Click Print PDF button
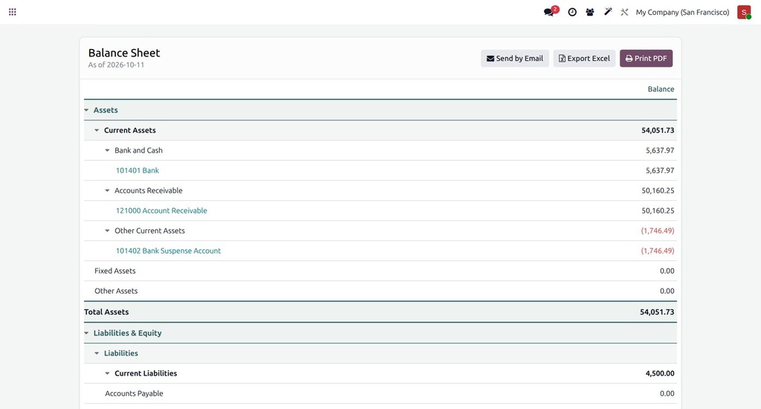The height and width of the screenshot is (409, 761). coord(646,58)
